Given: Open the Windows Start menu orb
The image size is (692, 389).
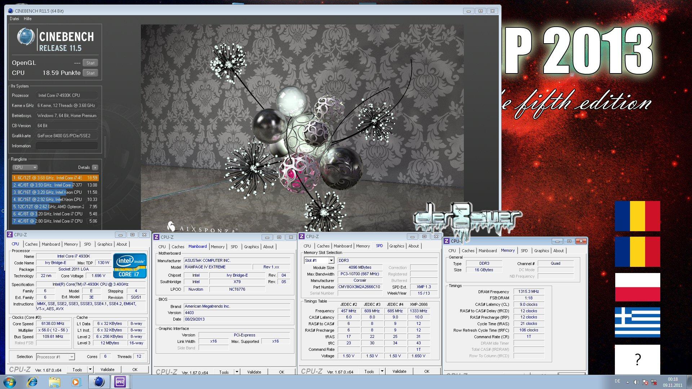Looking at the screenshot, I should point(9,382).
